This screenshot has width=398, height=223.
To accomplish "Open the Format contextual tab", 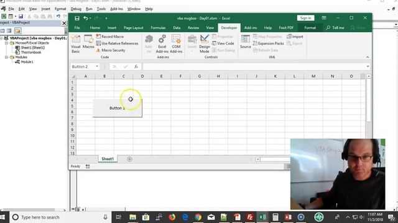I will [x=310, y=27].
